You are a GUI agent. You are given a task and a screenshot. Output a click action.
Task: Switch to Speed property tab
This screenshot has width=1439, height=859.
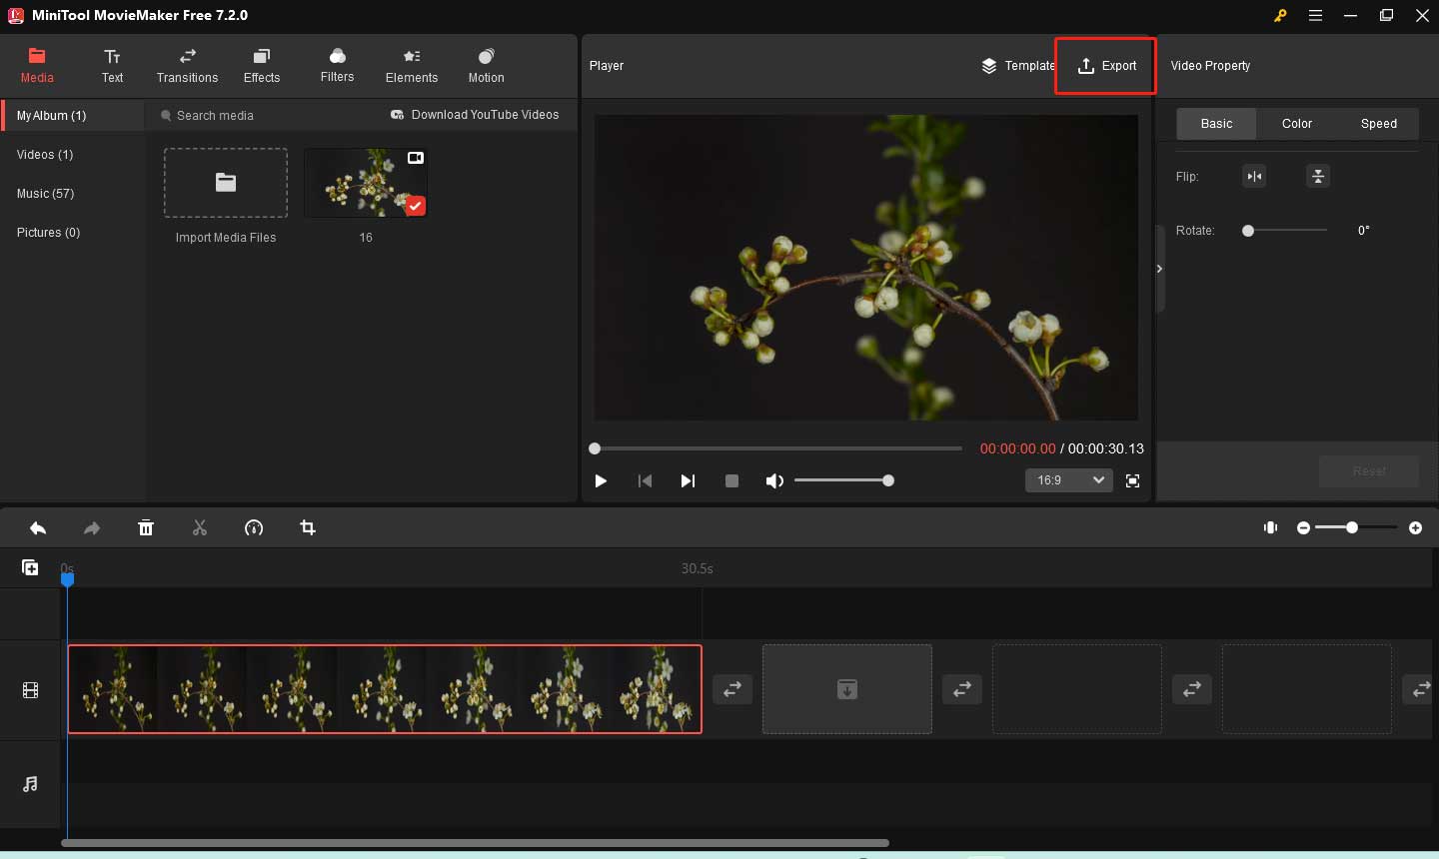(1379, 124)
